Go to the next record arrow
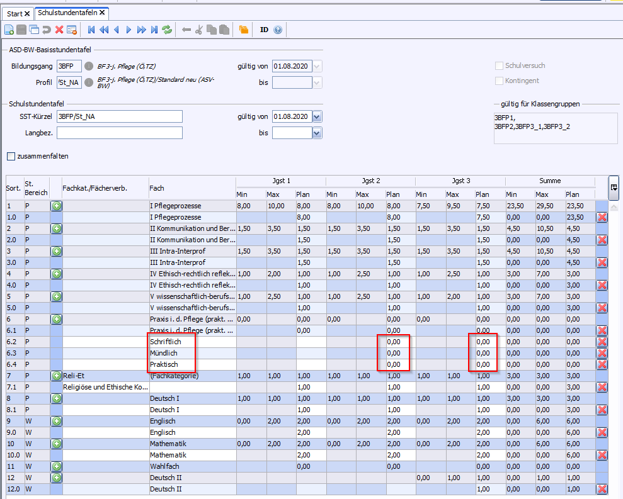 tap(129, 30)
